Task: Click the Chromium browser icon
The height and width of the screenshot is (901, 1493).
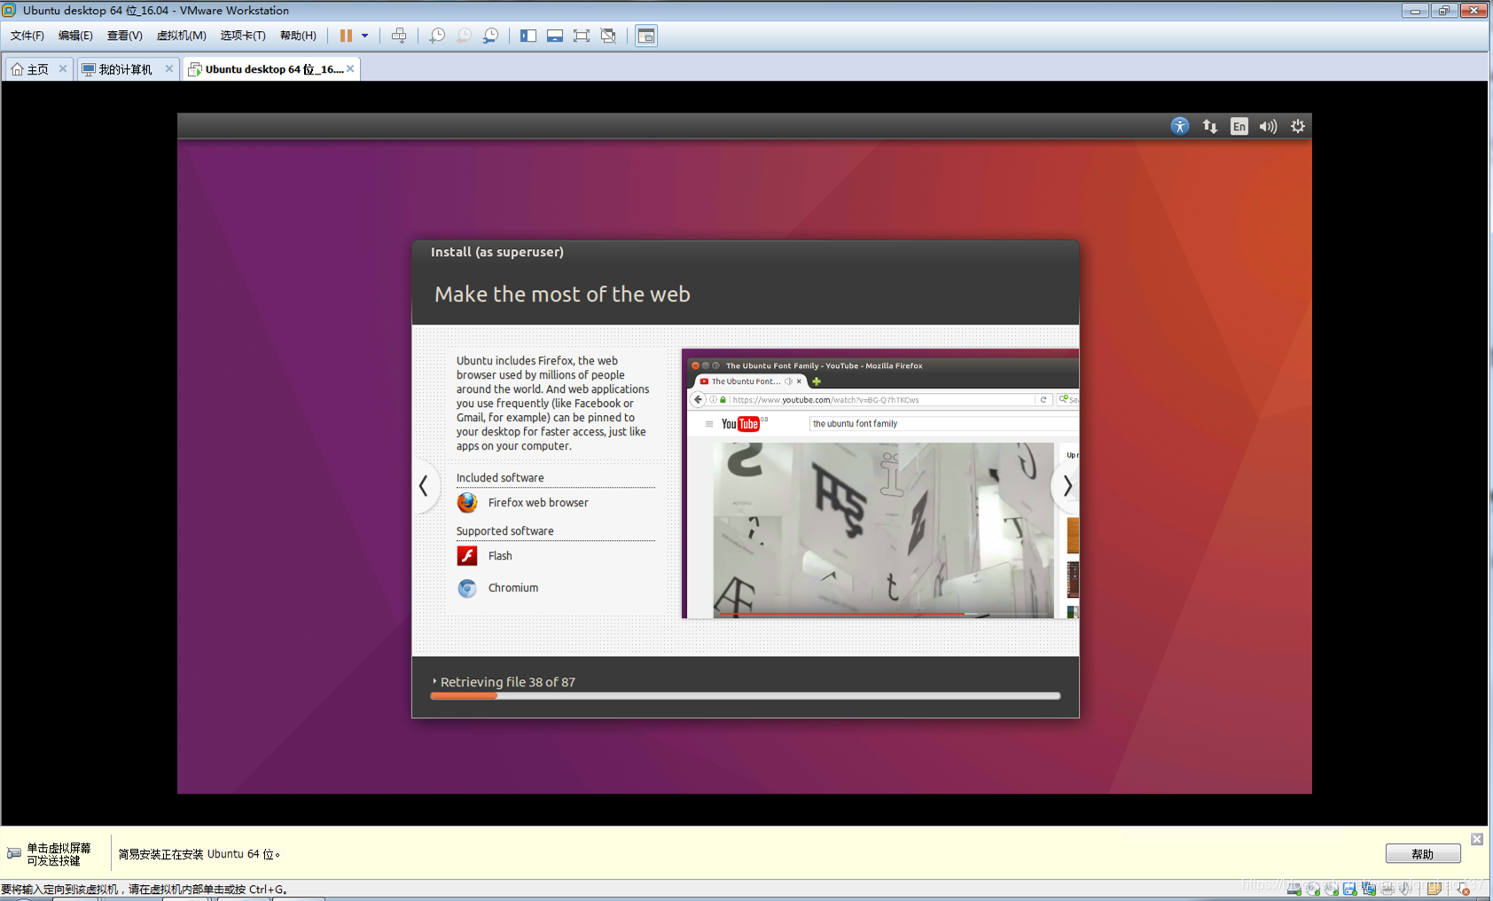Action: [x=467, y=588]
